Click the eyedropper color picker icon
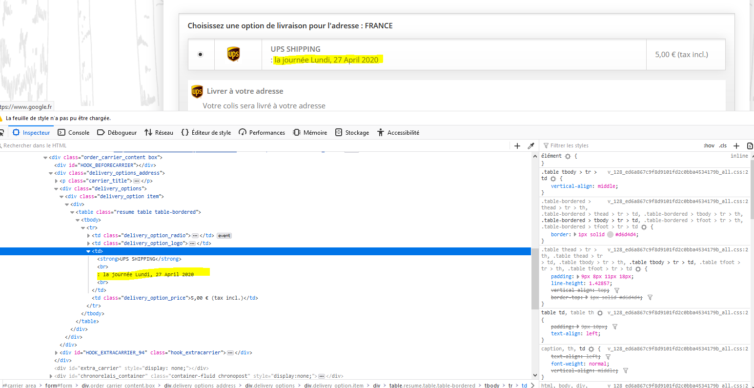Screen dimensions: 754x388 [x=531, y=145]
